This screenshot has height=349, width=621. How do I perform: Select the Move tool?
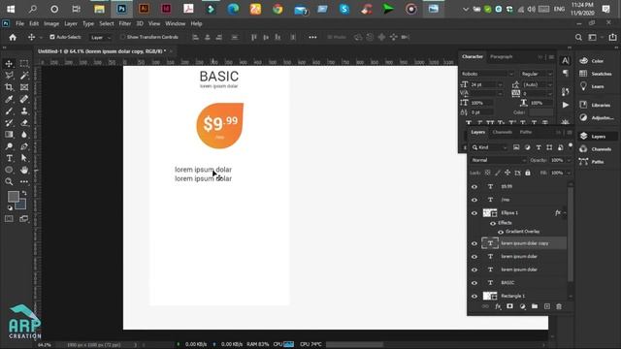point(9,63)
